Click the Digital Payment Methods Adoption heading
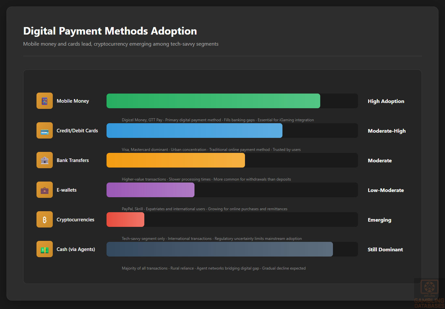The height and width of the screenshot is (309, 445). coord(110,31)
